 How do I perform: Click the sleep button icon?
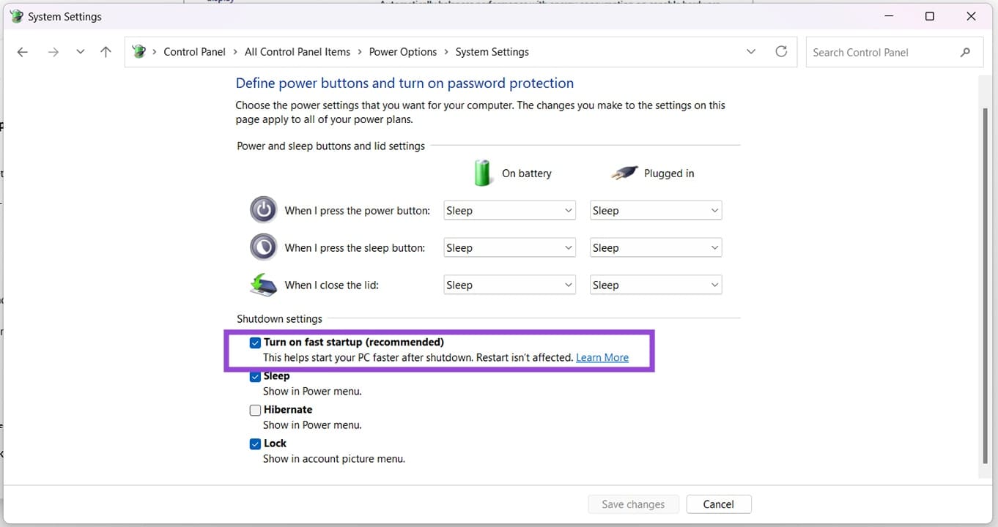click(263, 247)
